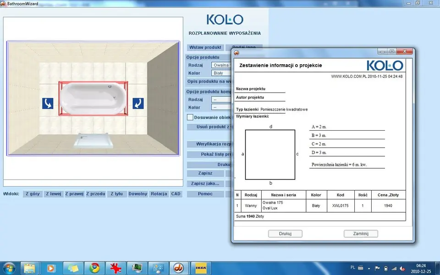This screenshot has height=275, width=440.
Task: Click BathroomWizard title bar app icon
Action: [3, 4]
